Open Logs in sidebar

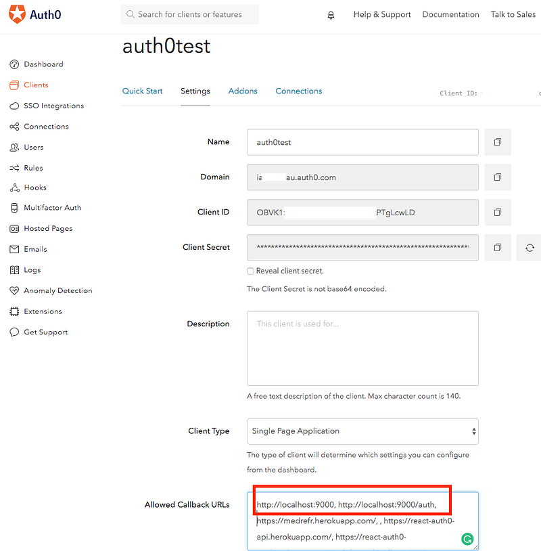32,270
